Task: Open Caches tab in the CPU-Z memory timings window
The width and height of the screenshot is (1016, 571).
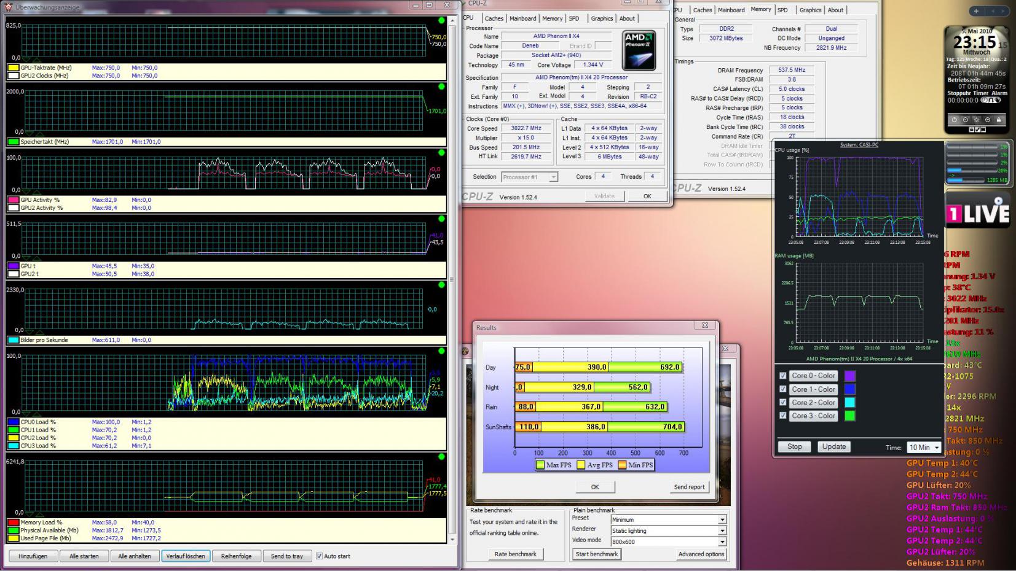Action: (703, 10)
